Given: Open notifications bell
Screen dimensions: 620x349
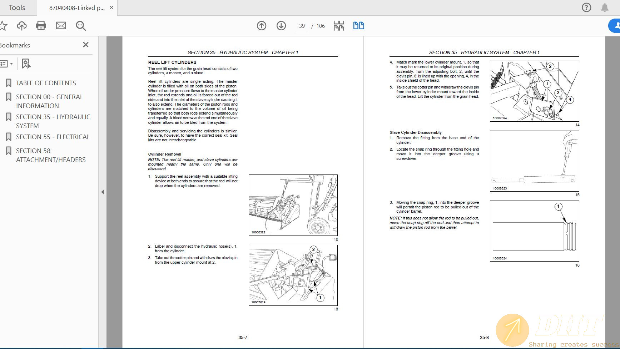Looking at the screenshot, I should (605, 7).
